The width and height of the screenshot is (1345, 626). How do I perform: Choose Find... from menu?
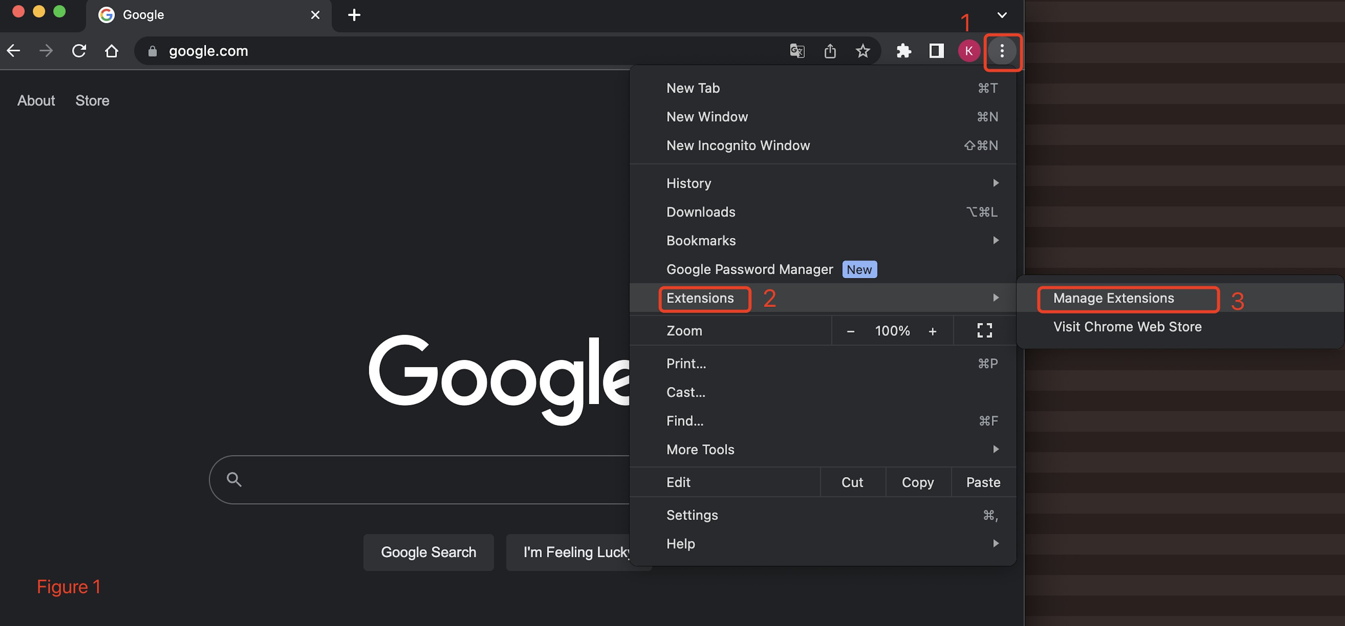pos(823,421)
